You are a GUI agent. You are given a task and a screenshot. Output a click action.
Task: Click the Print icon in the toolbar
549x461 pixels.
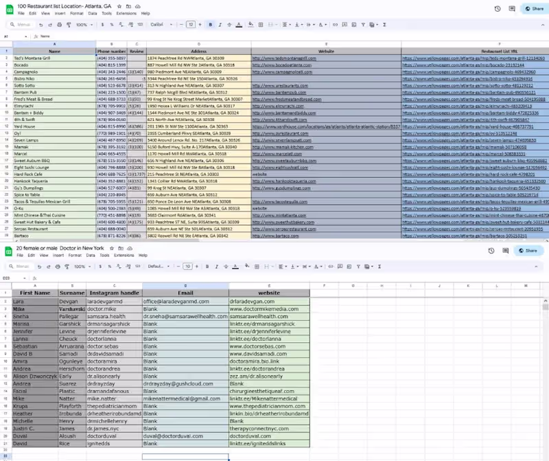point(59,25)
